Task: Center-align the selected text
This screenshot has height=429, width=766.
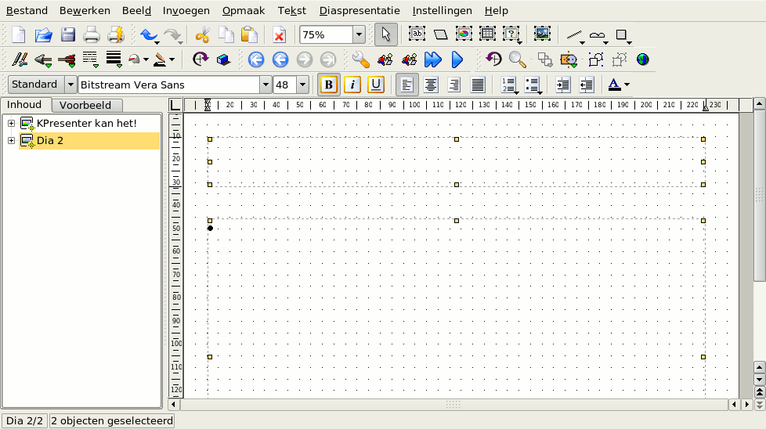Action: tap(430, 85)
